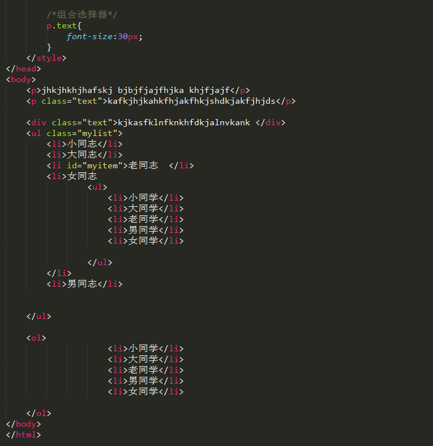Click the paragraph text jhkjhkhjhafskj
The width and height of the screenshot is (433, 446).
(77, 91)
